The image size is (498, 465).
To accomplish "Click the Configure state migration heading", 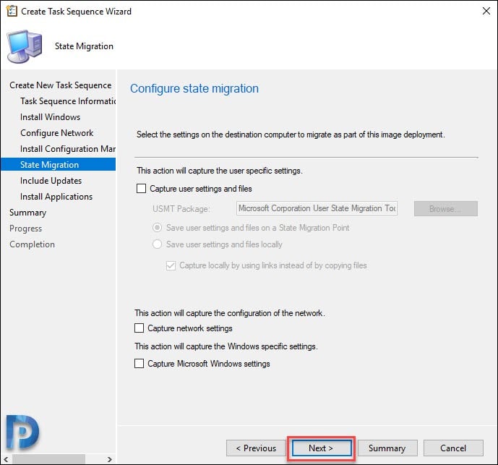I will 194,88.
